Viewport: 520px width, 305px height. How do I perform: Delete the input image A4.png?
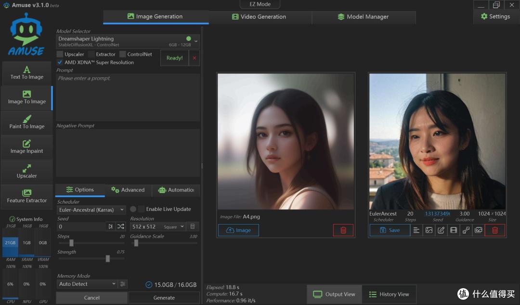tap(343, 230)
